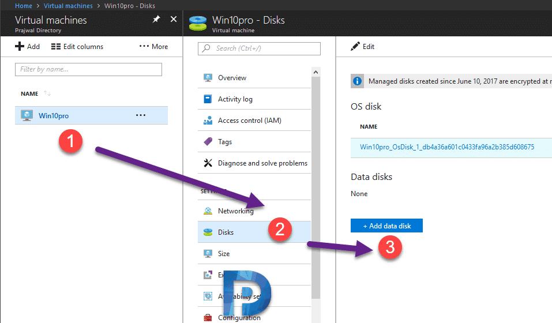The width and height of the screenshot is (552, 323).
Task: Select the Disks menu item
Action: coord(254,232)
